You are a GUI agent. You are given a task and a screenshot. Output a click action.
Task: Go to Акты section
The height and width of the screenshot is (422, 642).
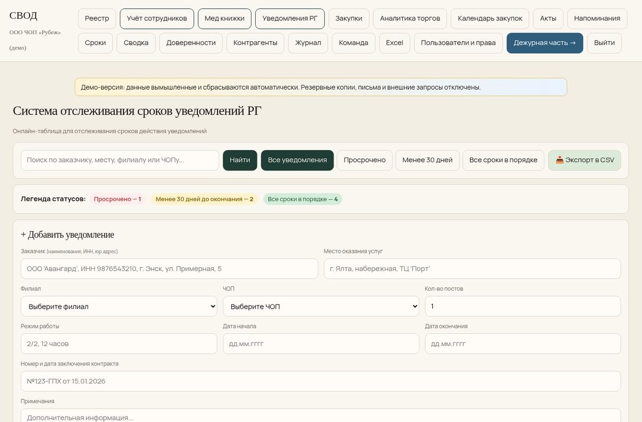(548, 18)
